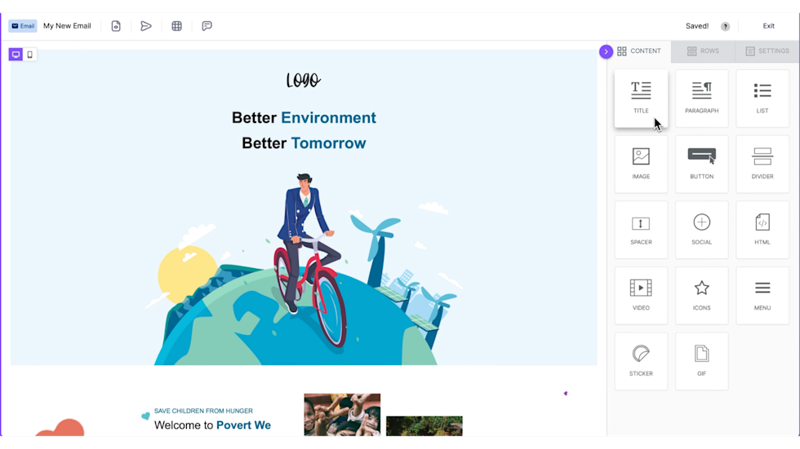Click the My New Email name field
800x449 pixels.
67,26
